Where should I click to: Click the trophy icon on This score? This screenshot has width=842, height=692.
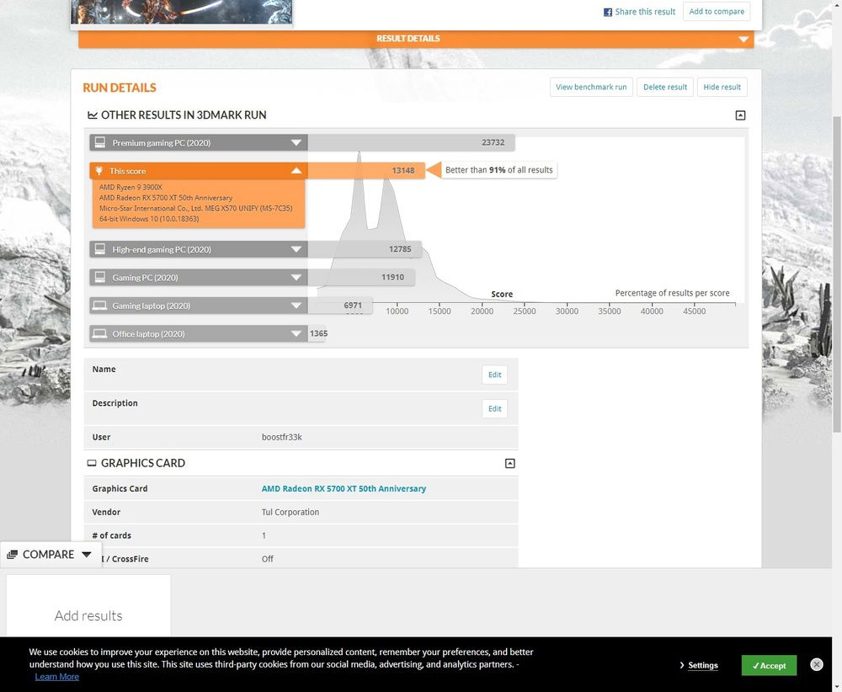[x=99, y=171]
